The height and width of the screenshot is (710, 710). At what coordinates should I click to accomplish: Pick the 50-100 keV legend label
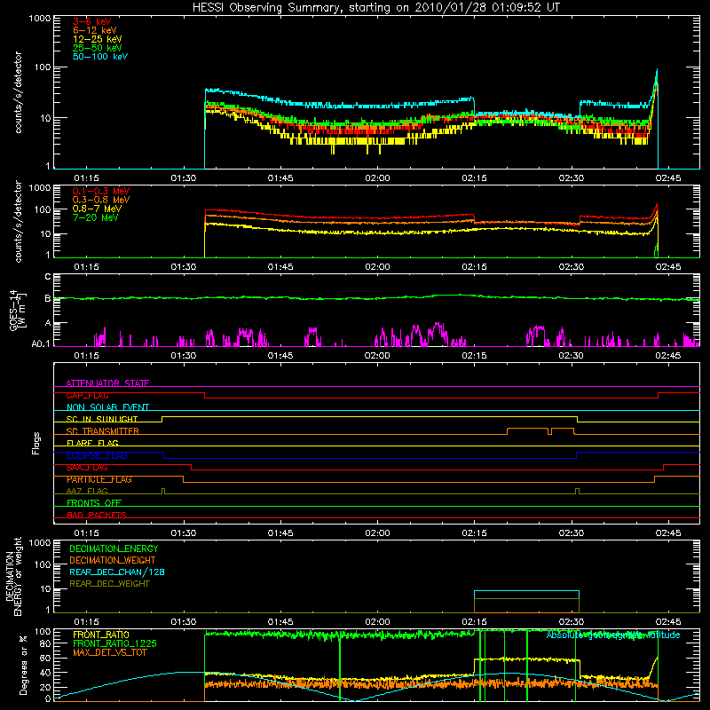(100, 57)
